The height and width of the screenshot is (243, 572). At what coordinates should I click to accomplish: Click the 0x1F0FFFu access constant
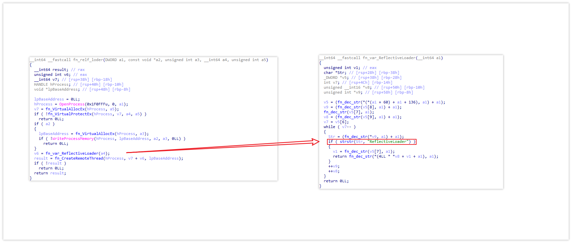(x=97, y=104)
